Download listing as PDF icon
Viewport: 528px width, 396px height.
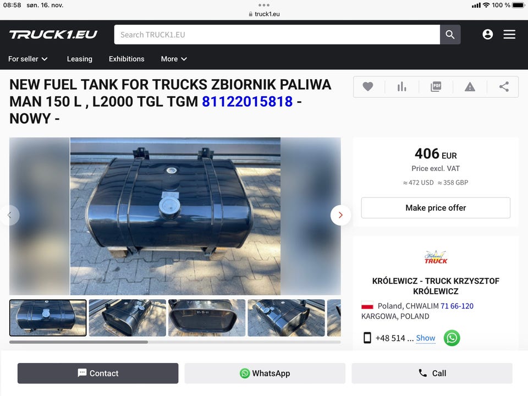(x=436, y=86)
